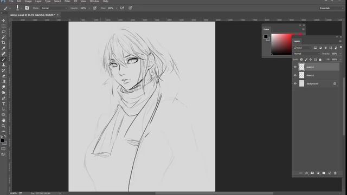Open the Edit Toolbar three-dots button
The image size is (347, 195).
pos(3,131)
